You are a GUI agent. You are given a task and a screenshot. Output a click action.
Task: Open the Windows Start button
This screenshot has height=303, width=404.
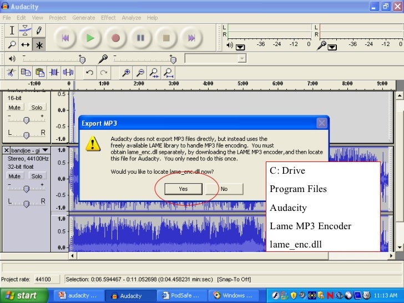[x=24, y=295]
